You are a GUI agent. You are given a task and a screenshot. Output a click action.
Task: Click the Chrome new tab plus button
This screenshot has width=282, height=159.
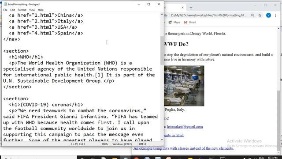191,8
